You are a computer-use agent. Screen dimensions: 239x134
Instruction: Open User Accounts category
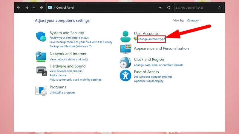(146, 33)
